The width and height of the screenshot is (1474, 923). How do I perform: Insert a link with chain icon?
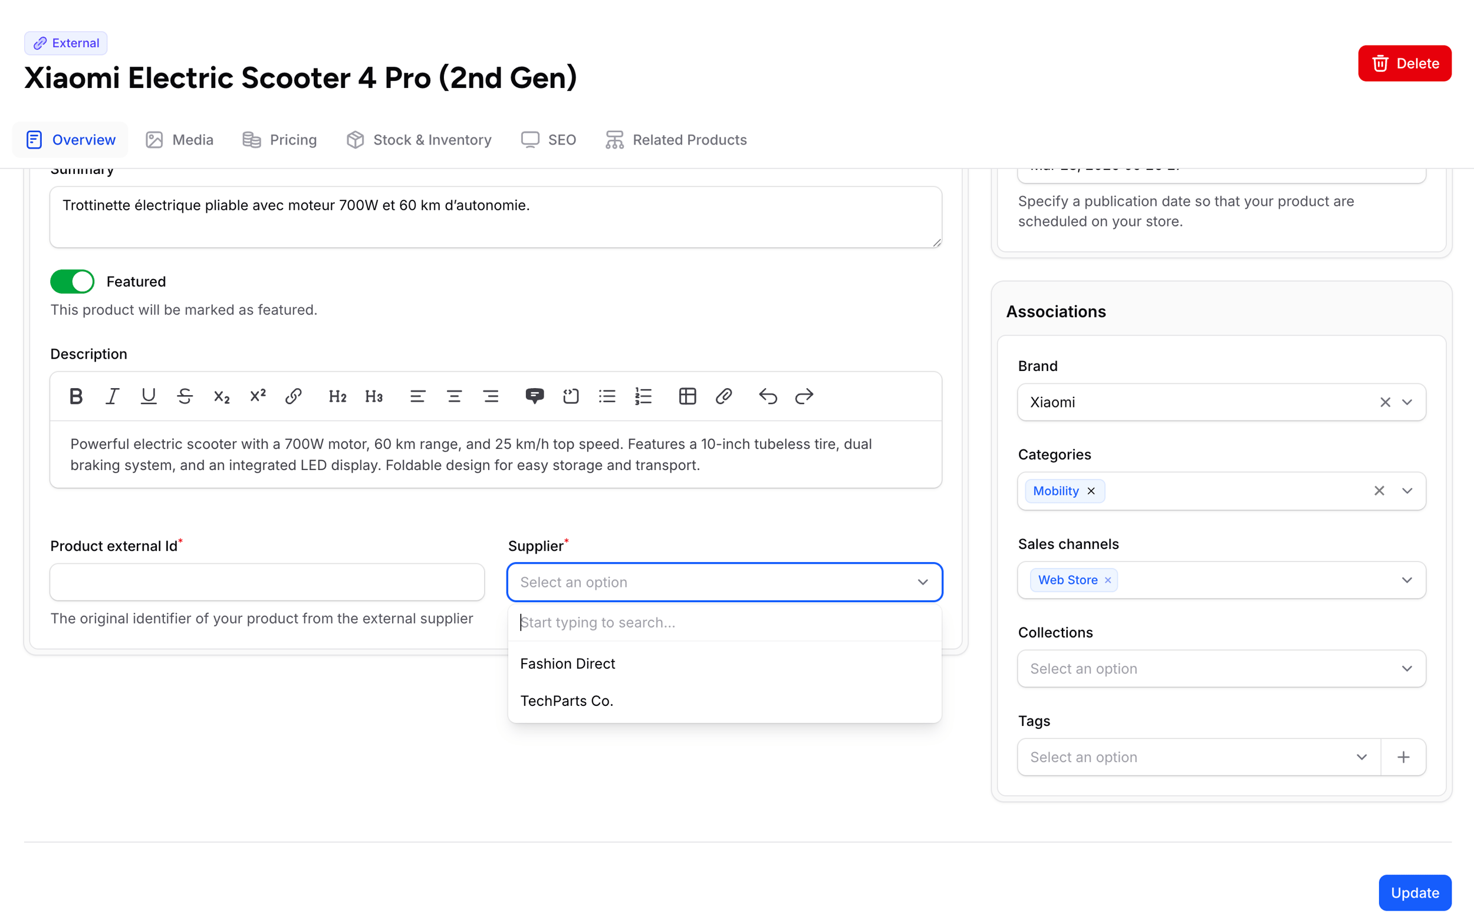tap(294, 396)
